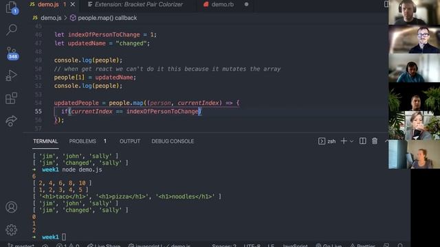440x247 pixels.
Task: Click line number 46 in the gutter
Action: point(38,35)
